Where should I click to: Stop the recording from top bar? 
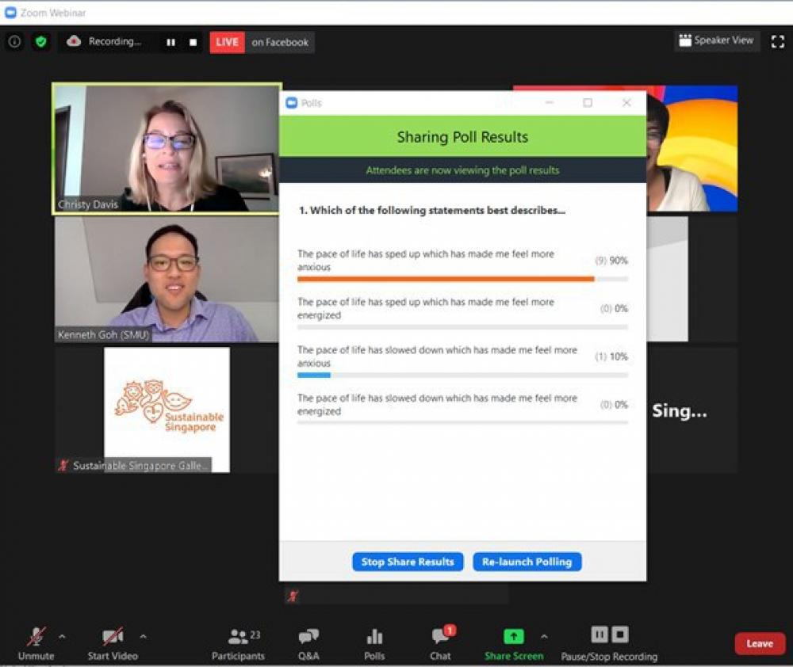click(x=193, y=43)
